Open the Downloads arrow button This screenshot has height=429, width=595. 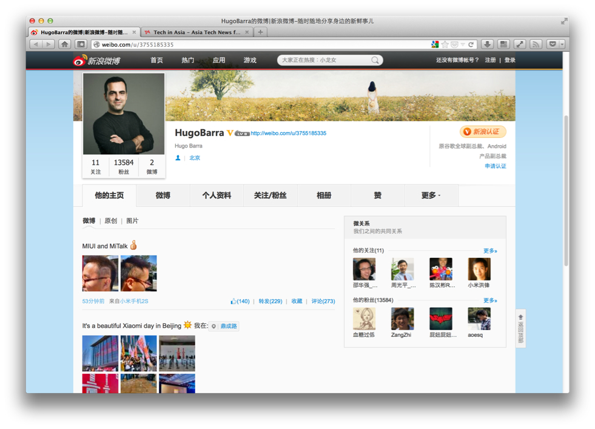(487, 44)
